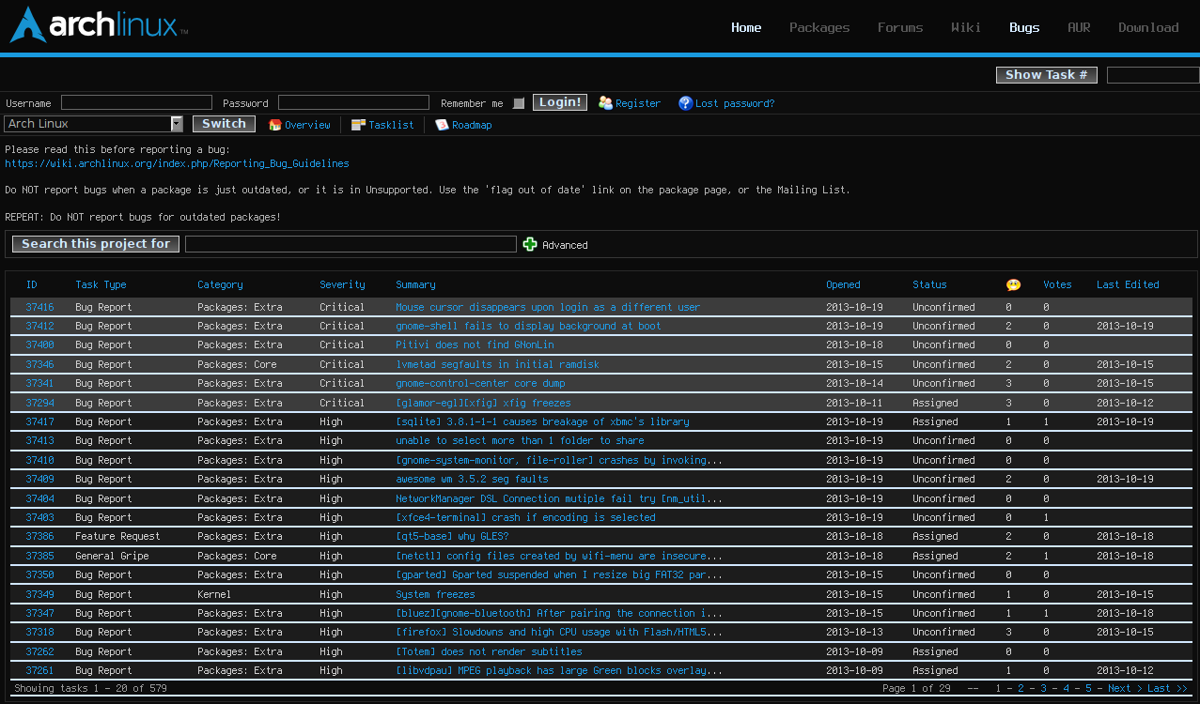Go to the Next page of tasks
Image resolution: width=1200 pixels, height=704 pixels.
(1118, 688)
